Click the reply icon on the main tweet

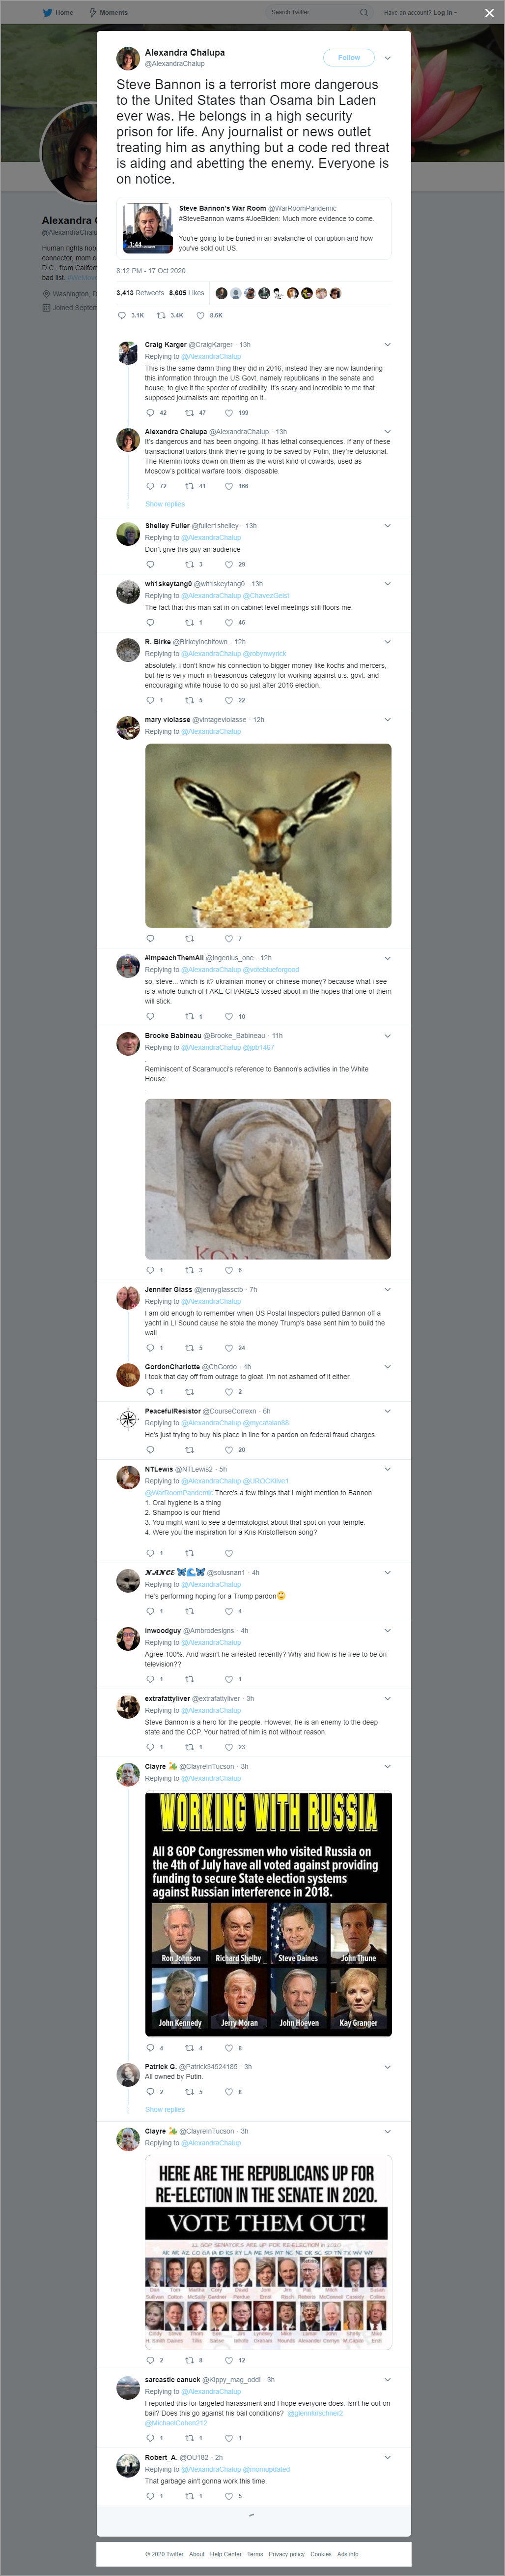tap(122, 315)
